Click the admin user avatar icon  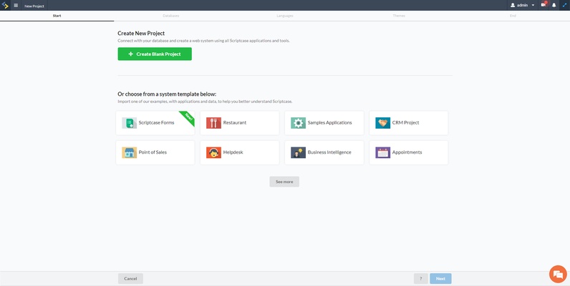tap(513, 5)
